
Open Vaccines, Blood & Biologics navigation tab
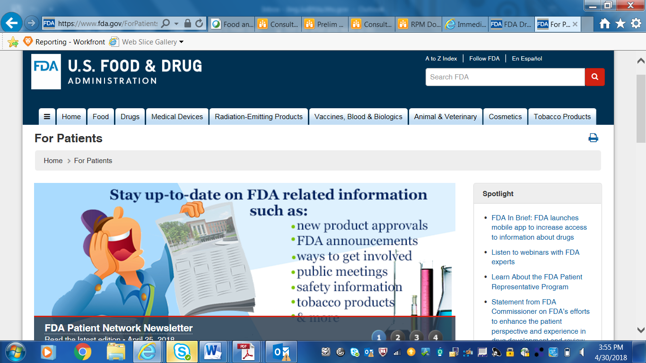pyautogui.click(x=358, y=117)
